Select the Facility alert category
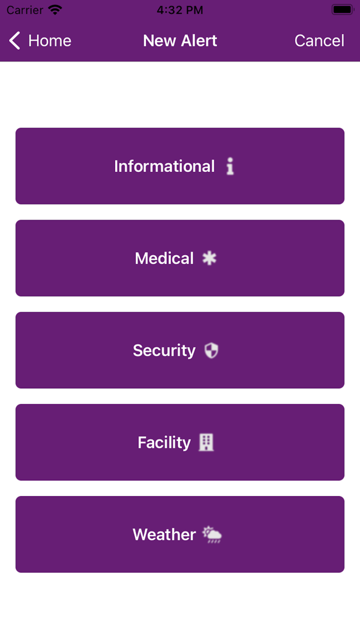 click(x=180, y=442)
